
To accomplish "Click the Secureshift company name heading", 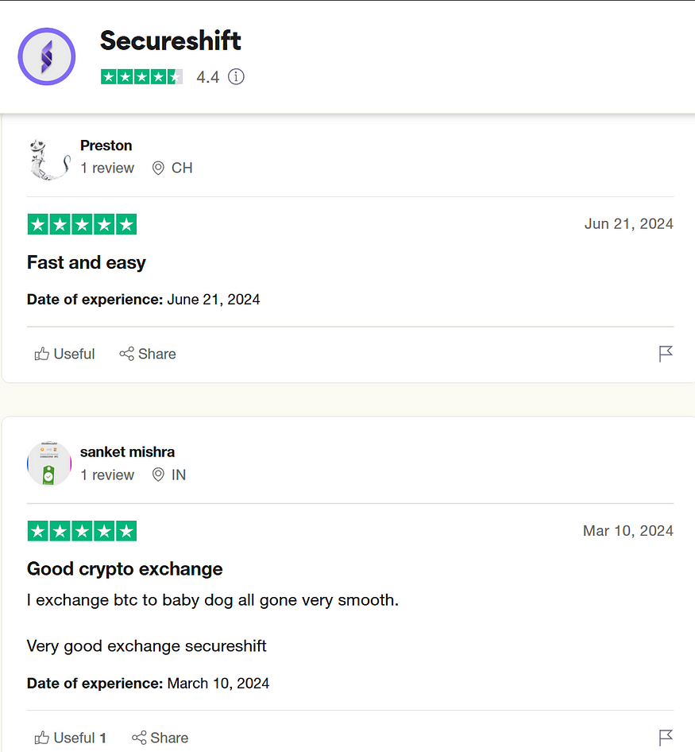I will [170, 41].
